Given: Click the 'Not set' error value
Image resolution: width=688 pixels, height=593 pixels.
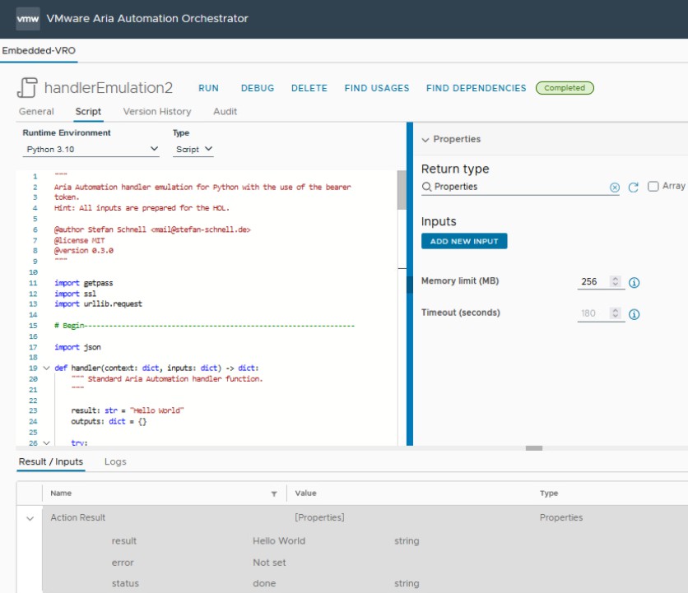Looking at the screenshot, I should 269,563.
